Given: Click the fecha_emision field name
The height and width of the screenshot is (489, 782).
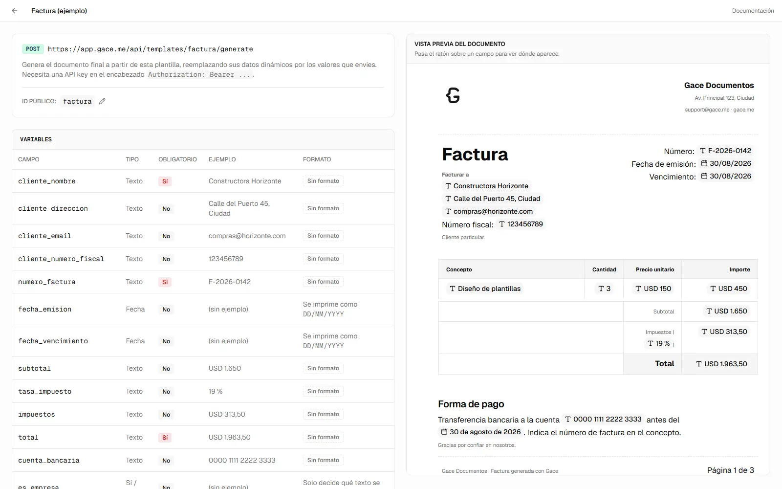Looking at the screenshot, I should coord(45,309).
